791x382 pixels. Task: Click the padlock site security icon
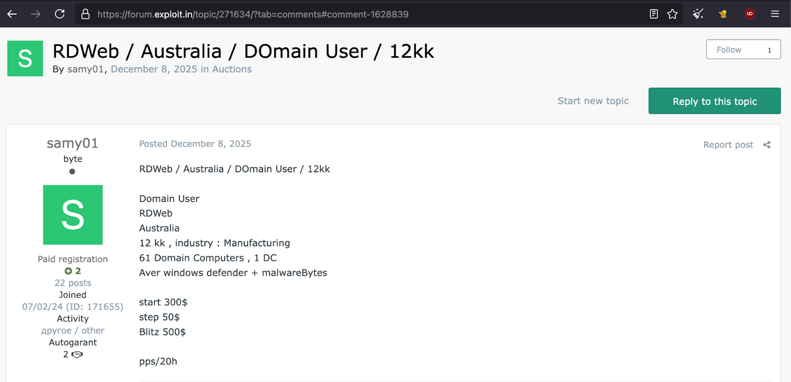(86, 14)
